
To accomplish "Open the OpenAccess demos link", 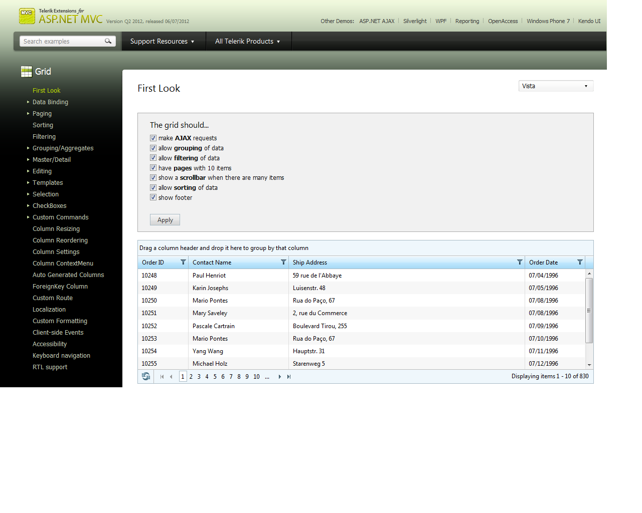I will 503,21.
